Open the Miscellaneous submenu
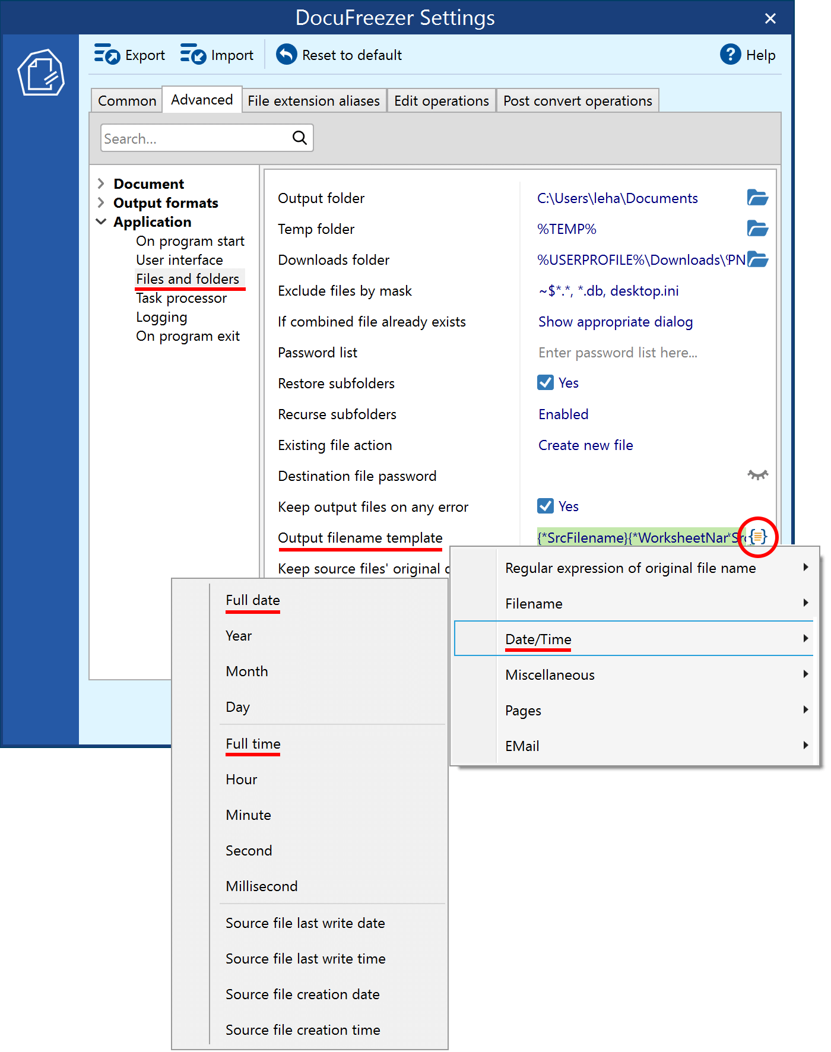 tap(634, 674)
